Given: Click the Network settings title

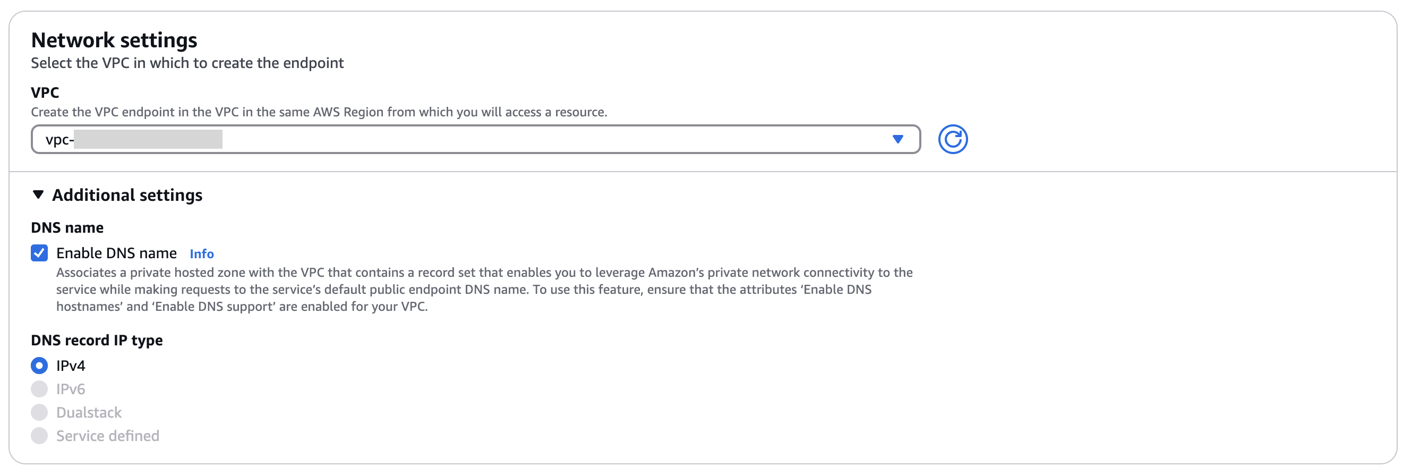Looking at the screenshot, I should tap(115, 39).
